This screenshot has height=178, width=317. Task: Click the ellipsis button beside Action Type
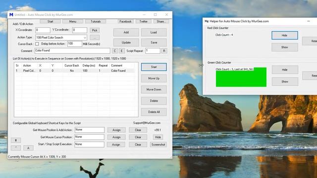pos(95,38)
